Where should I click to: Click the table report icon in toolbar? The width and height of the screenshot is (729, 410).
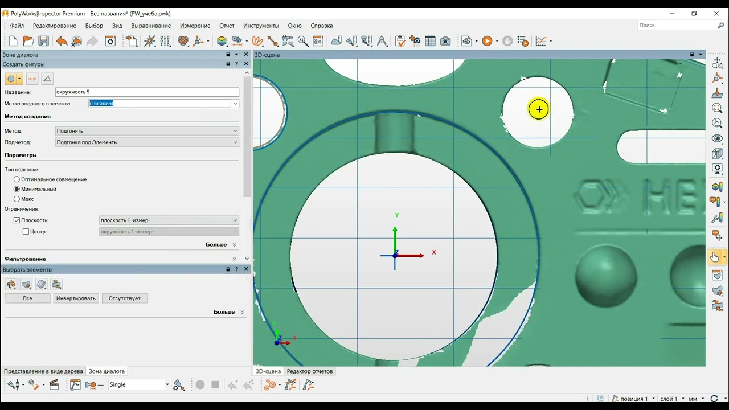(x=430, y=41)
